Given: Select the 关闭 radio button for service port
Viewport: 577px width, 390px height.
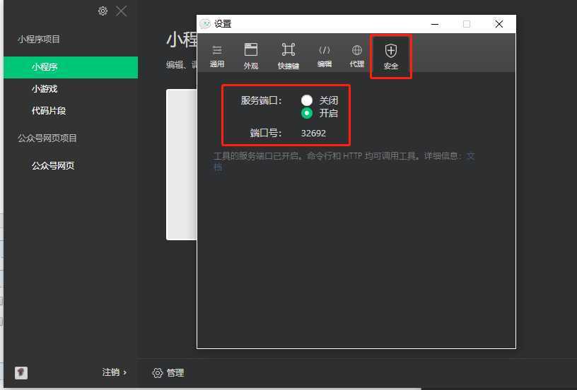Looking at the screenshot, I should 307,100.
